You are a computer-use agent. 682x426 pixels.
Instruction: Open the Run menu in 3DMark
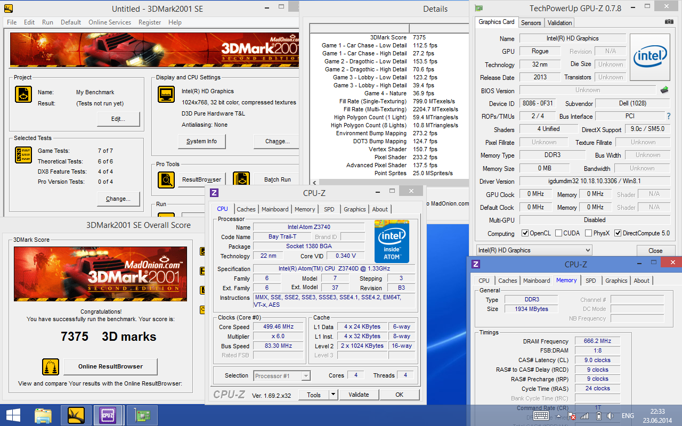(47, 22)
